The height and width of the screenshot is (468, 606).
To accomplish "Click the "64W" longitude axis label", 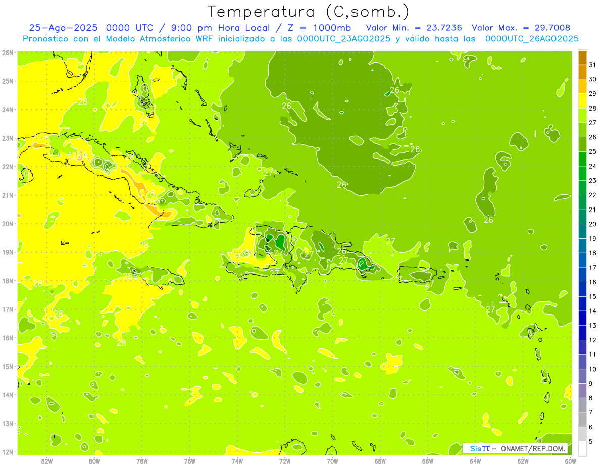I will click(x=475, y=460).
